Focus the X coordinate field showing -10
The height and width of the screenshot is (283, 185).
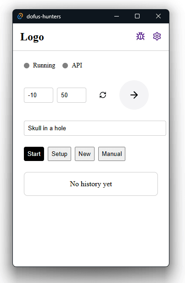coord(39,95)
